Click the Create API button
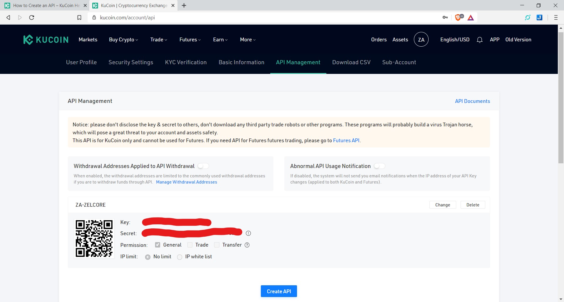This screenshot has height=302, width=564. click(279, 291)
